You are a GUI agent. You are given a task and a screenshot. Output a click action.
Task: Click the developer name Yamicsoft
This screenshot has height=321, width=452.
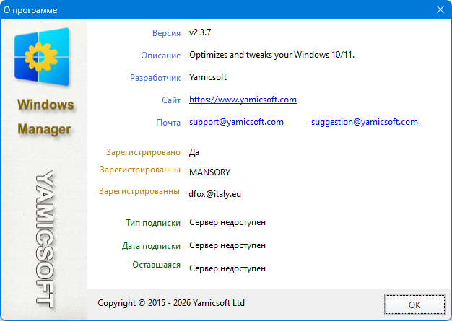208,77
